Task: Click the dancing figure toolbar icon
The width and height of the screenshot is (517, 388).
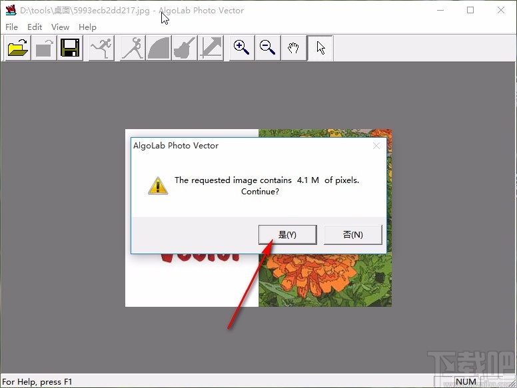Action: (133, 48)
